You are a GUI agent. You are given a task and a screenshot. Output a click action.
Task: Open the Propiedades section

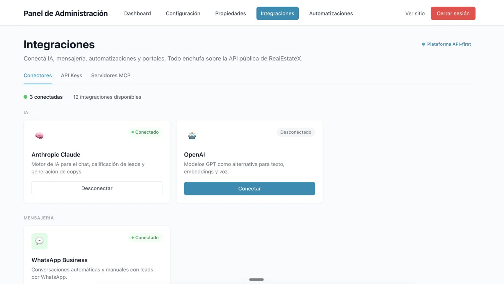click(230, 13)
